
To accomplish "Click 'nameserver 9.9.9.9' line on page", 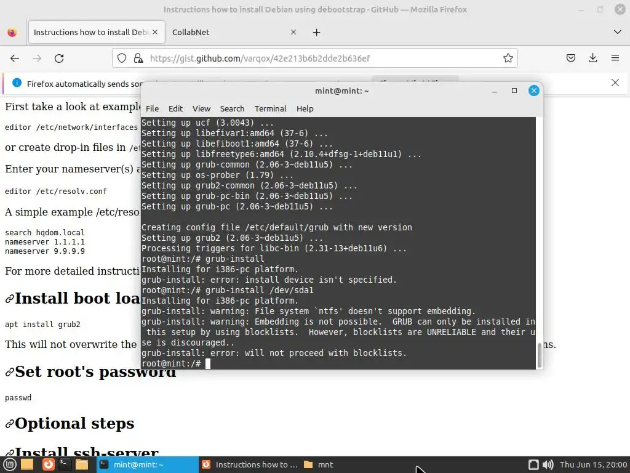I will pyautogui.click(x=45, y=251).
